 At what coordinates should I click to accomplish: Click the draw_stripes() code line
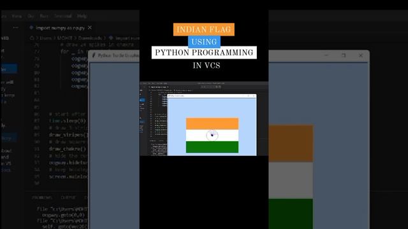pos(69,135)
